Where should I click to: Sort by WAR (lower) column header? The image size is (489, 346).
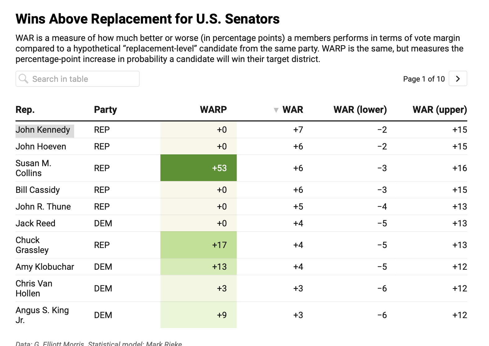360,110
